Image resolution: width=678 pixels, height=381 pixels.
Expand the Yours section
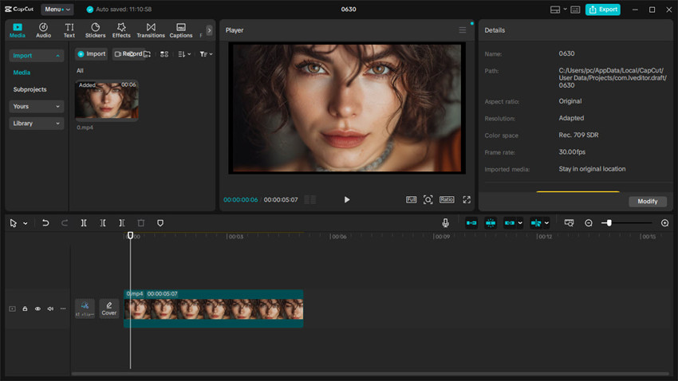37,106
